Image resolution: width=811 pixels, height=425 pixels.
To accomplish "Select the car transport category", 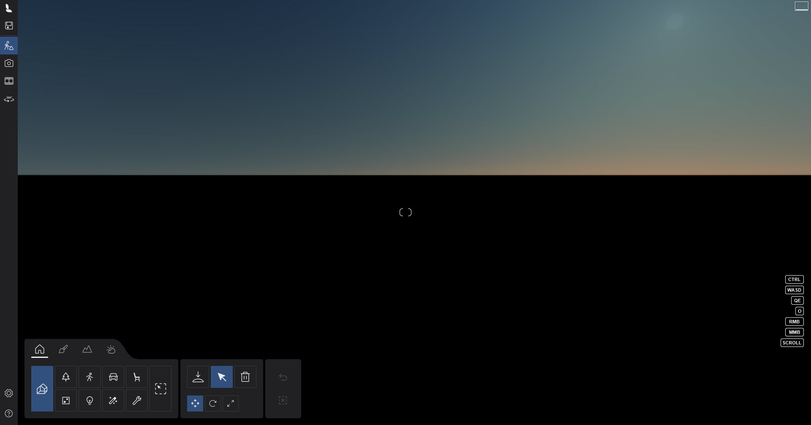I will point(113,377).
